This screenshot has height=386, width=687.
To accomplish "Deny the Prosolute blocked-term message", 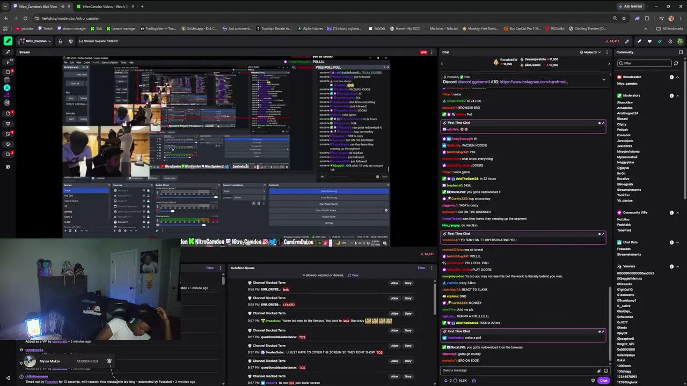I will click(408, 314).
